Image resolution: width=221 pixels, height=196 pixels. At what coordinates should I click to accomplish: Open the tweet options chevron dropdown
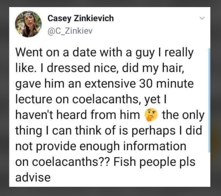(x=202, y=19)
